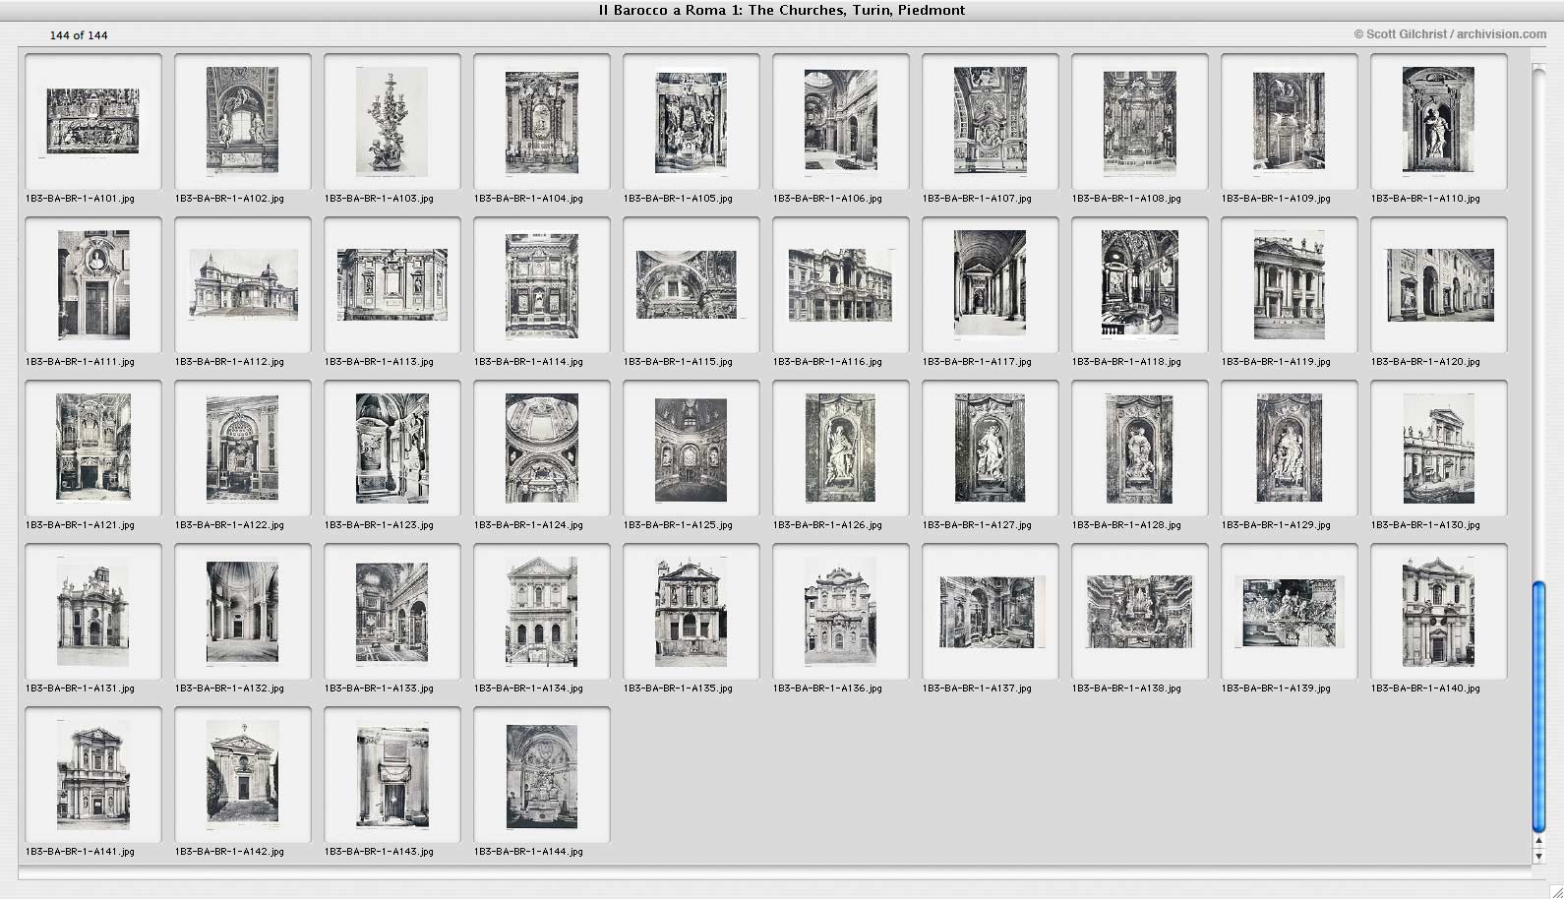
Task: Open candelabra image 1B3-BA-BR-1-A103.jpg
Action: (x=392, y=121)
